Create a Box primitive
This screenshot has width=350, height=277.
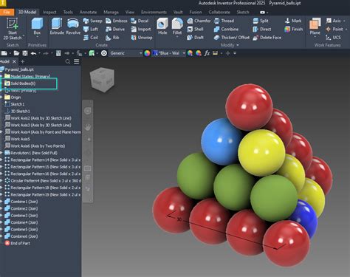tap(37, 27)
